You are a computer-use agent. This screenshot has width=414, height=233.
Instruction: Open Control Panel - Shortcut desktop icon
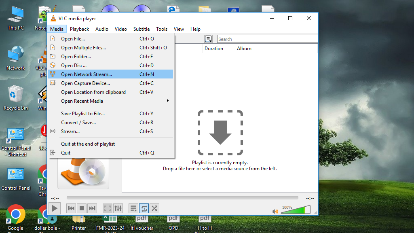(16, 142)
